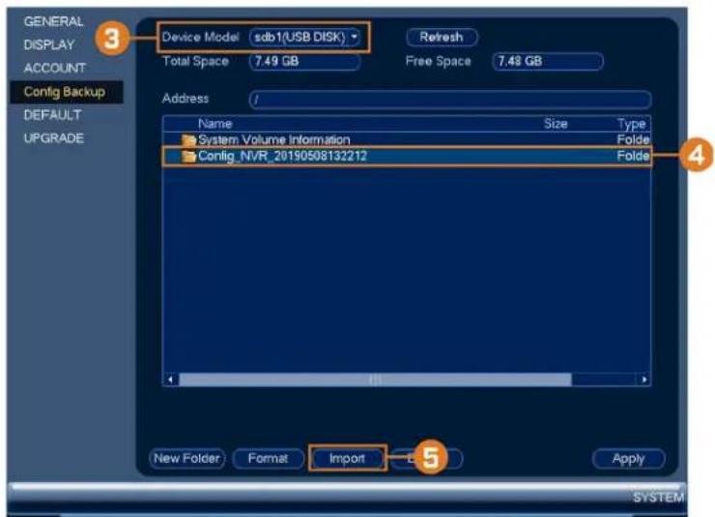The width and height of the screenshot is (715, 517).
Task: Click the Size column header
Action: point(556,124)
